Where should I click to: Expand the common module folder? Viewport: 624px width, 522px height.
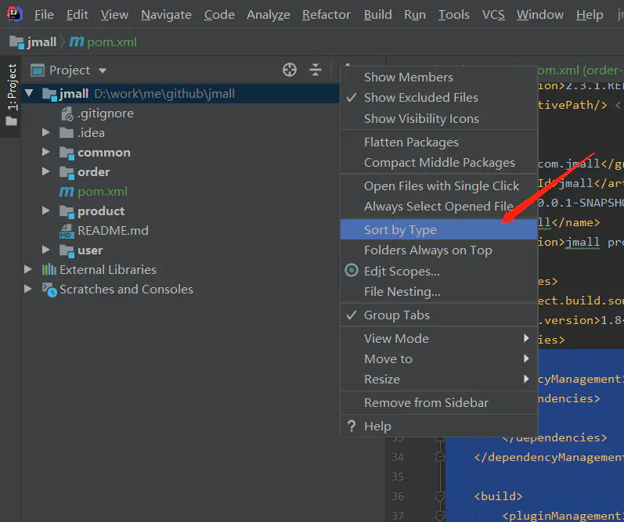tap(46, 153)
